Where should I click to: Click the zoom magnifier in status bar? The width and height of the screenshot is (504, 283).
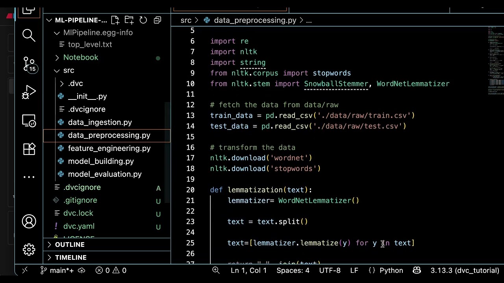216,270
